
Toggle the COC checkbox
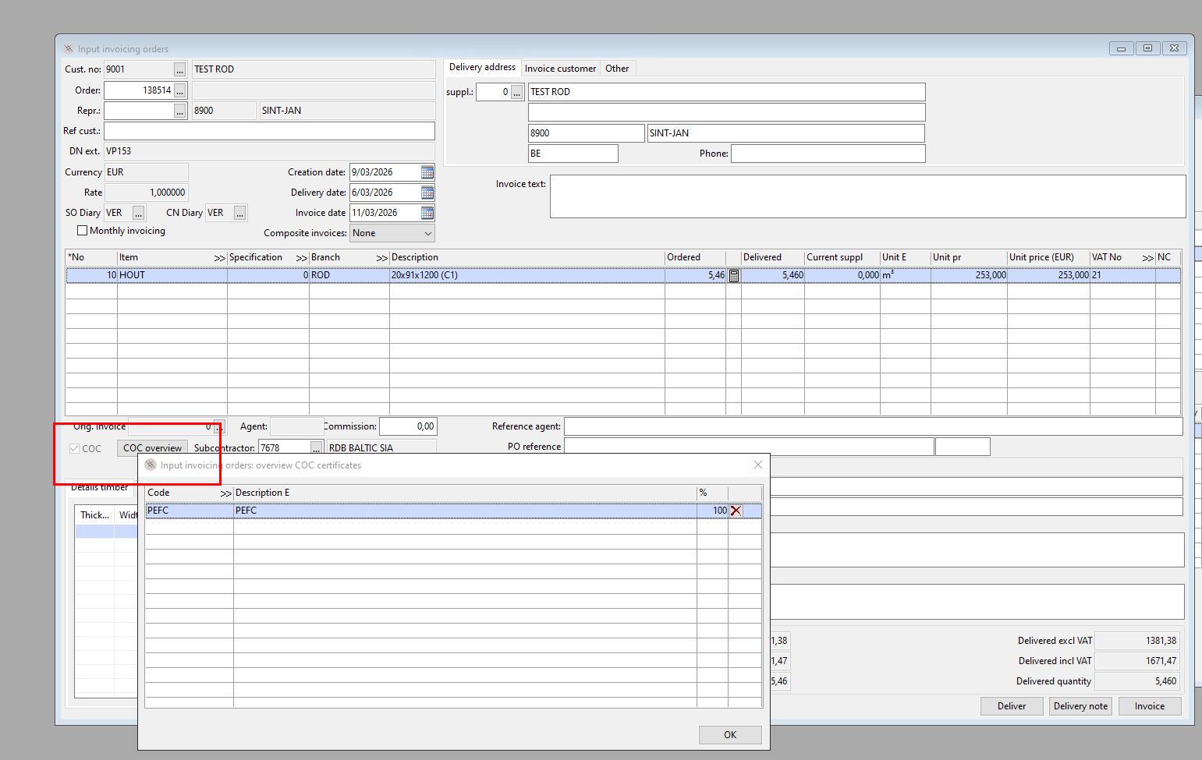click(x=75, y=448)
